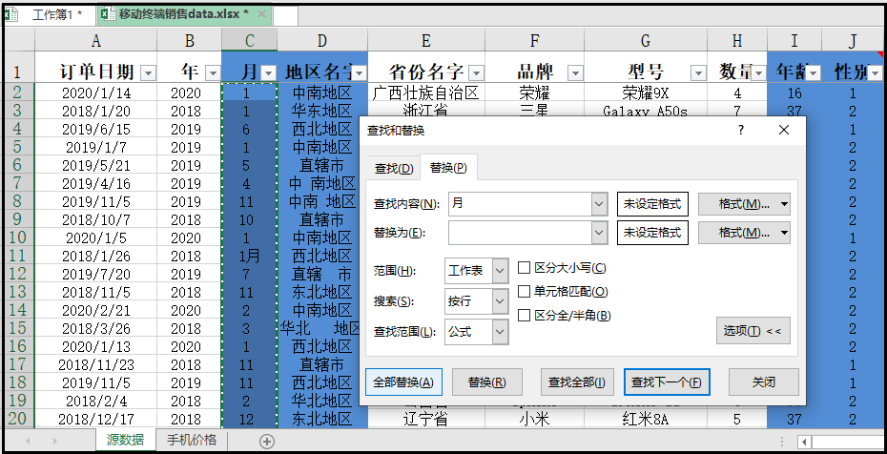The height and width of the screenshot is (454, 887).
Task: Select cell 红米8A
Action: [646, 419]
